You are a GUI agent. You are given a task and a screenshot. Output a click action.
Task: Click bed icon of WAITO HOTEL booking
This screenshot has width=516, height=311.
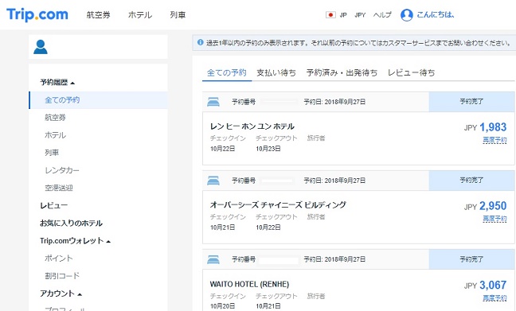tap(213, 259)
